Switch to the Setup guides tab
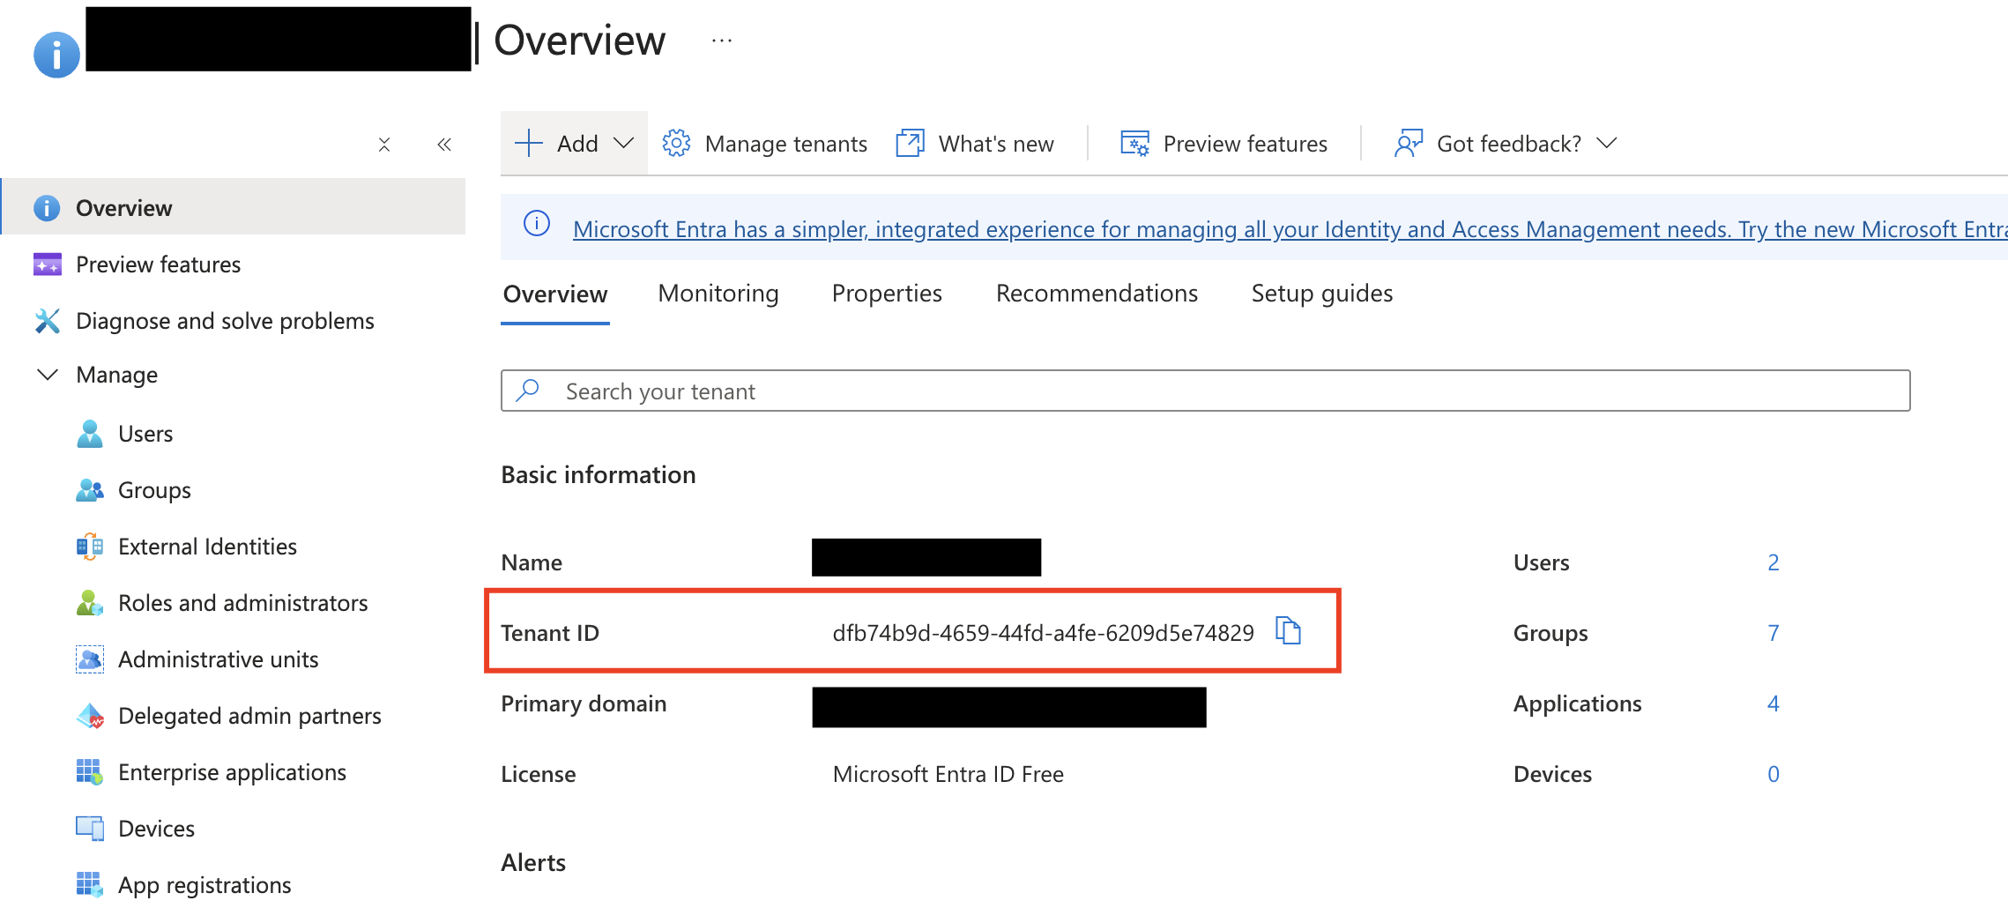2008x908 pixels. [1322, 294]
